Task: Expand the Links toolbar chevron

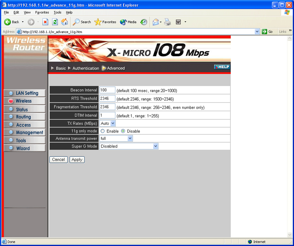Action: 290,30
